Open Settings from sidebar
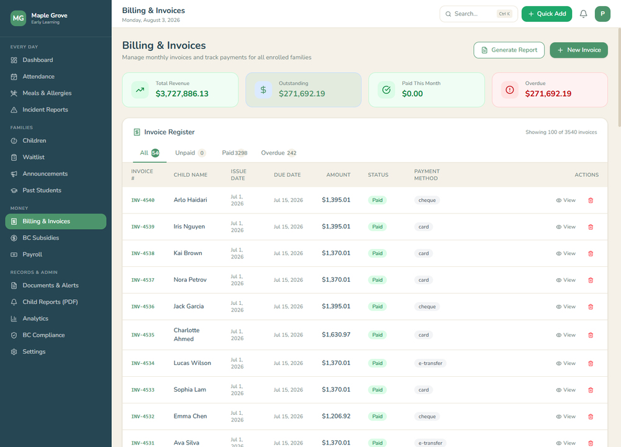 pyautogui.click(x=56, y=352)
